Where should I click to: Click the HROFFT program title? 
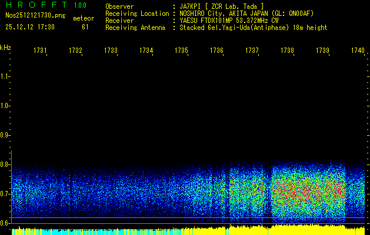click(x=33, y=5)
